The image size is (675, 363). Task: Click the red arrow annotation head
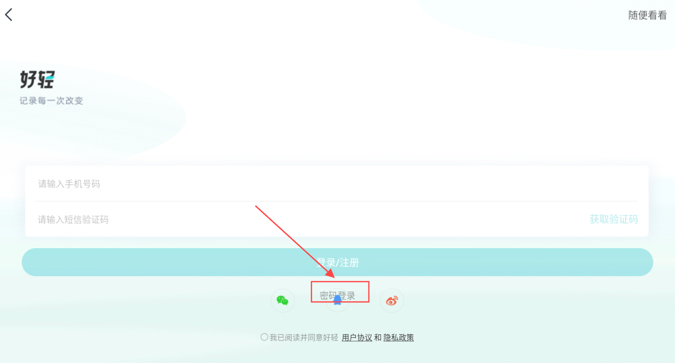point(330,273)
